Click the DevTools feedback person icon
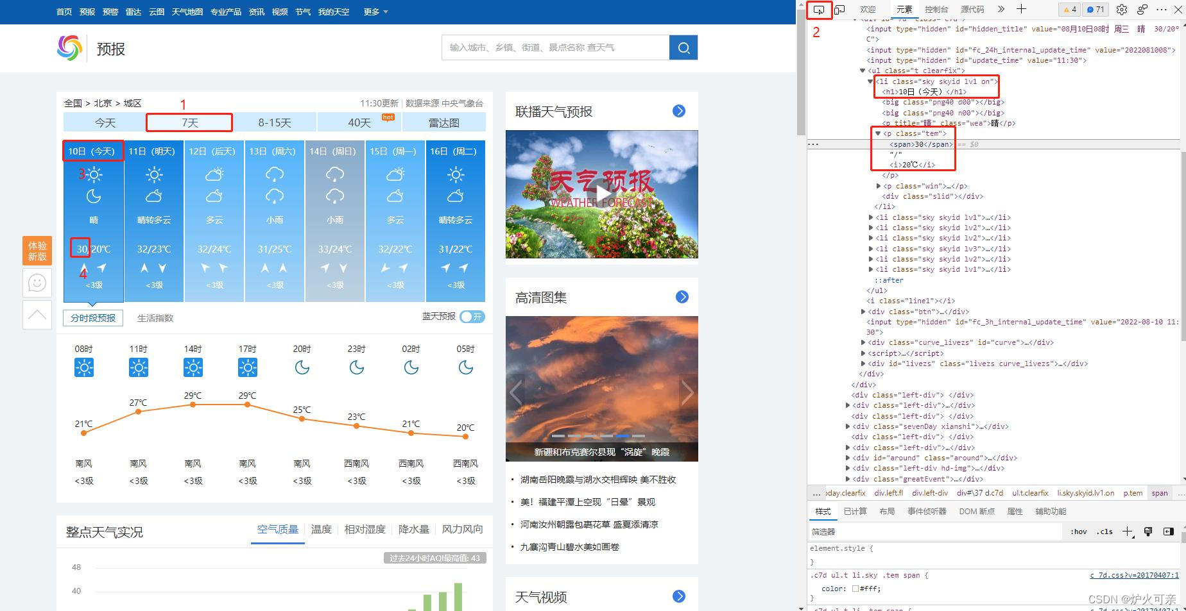The height and width of the screenshot is (611, 1186). point(1142,10)
